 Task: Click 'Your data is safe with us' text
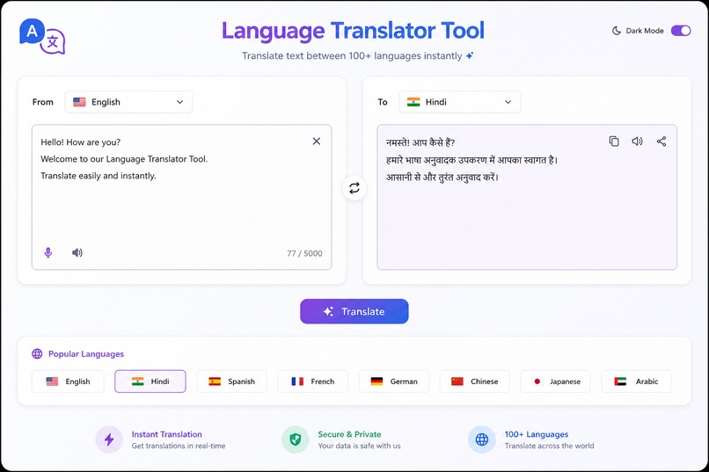click(360, 446)
